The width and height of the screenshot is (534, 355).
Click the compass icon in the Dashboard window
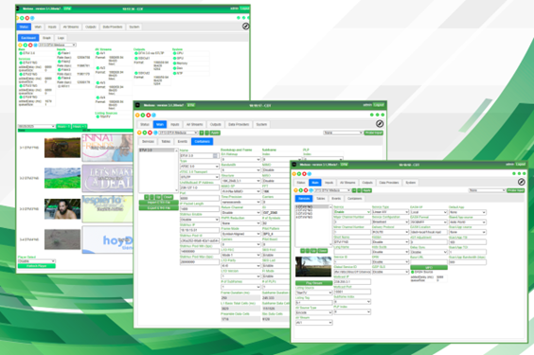click(x=245, y=27)
